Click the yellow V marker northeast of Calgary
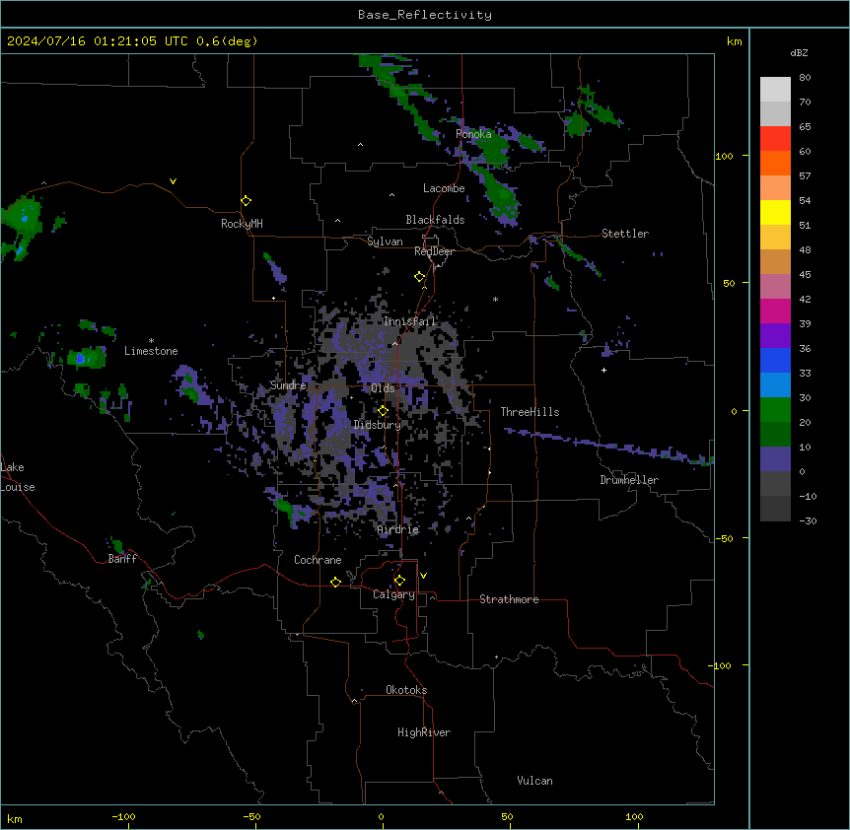 [423, 576]
